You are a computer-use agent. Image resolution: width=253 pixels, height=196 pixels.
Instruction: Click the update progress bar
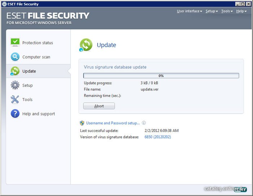161,76
